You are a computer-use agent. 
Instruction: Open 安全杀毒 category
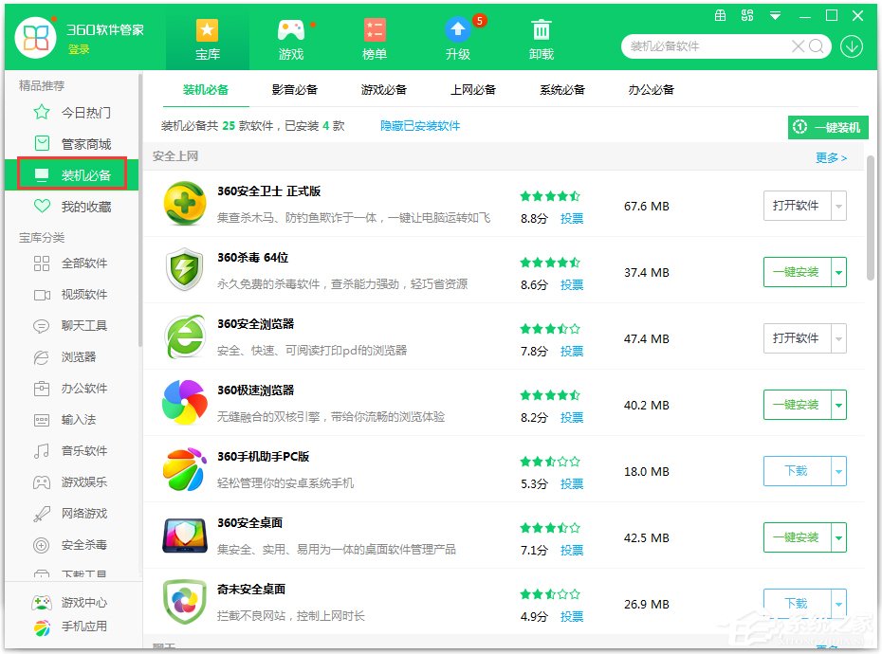point(72,544)
